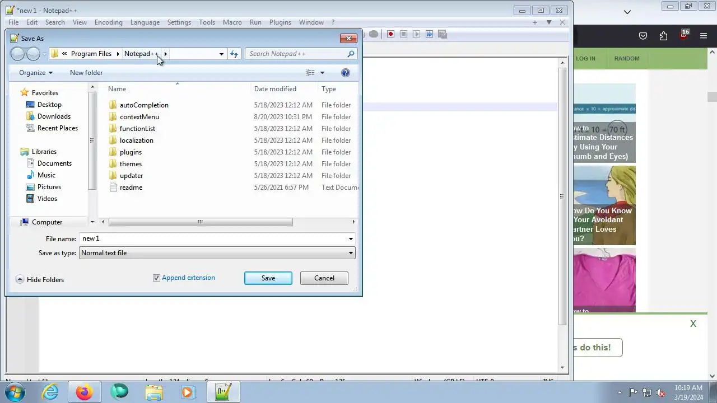Click Program Files in the breadcrumb path
Screen dimensions: 717x403
coord(91,54)
